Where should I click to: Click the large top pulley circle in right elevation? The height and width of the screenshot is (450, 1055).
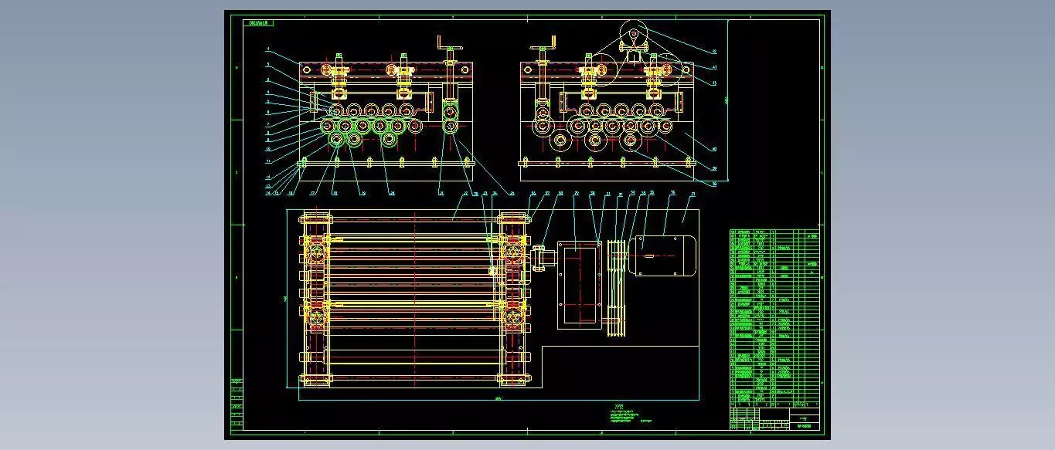[635, 33]
